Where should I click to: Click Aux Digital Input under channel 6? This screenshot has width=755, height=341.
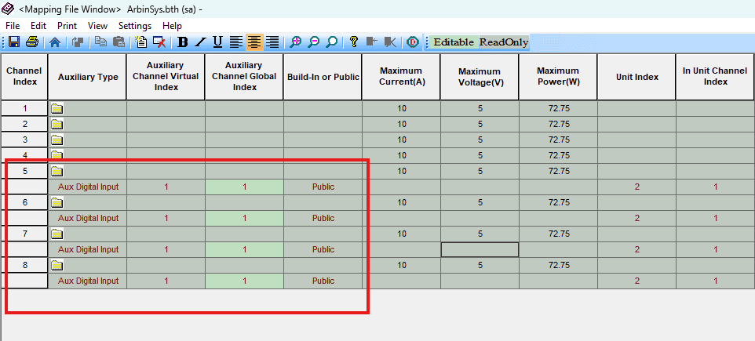point(88,219)
